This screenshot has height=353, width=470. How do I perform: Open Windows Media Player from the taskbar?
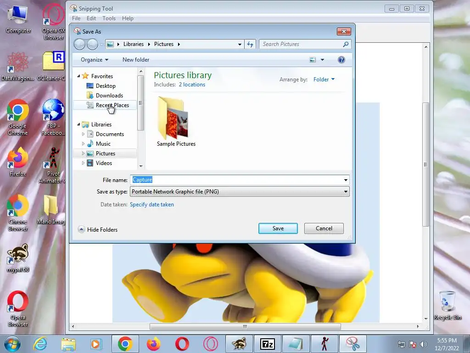click(x=96, y=344)
